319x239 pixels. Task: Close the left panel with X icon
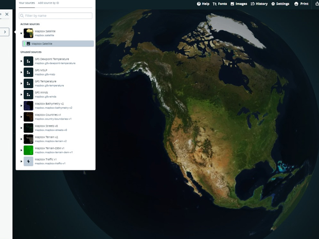tap(7, 14)
